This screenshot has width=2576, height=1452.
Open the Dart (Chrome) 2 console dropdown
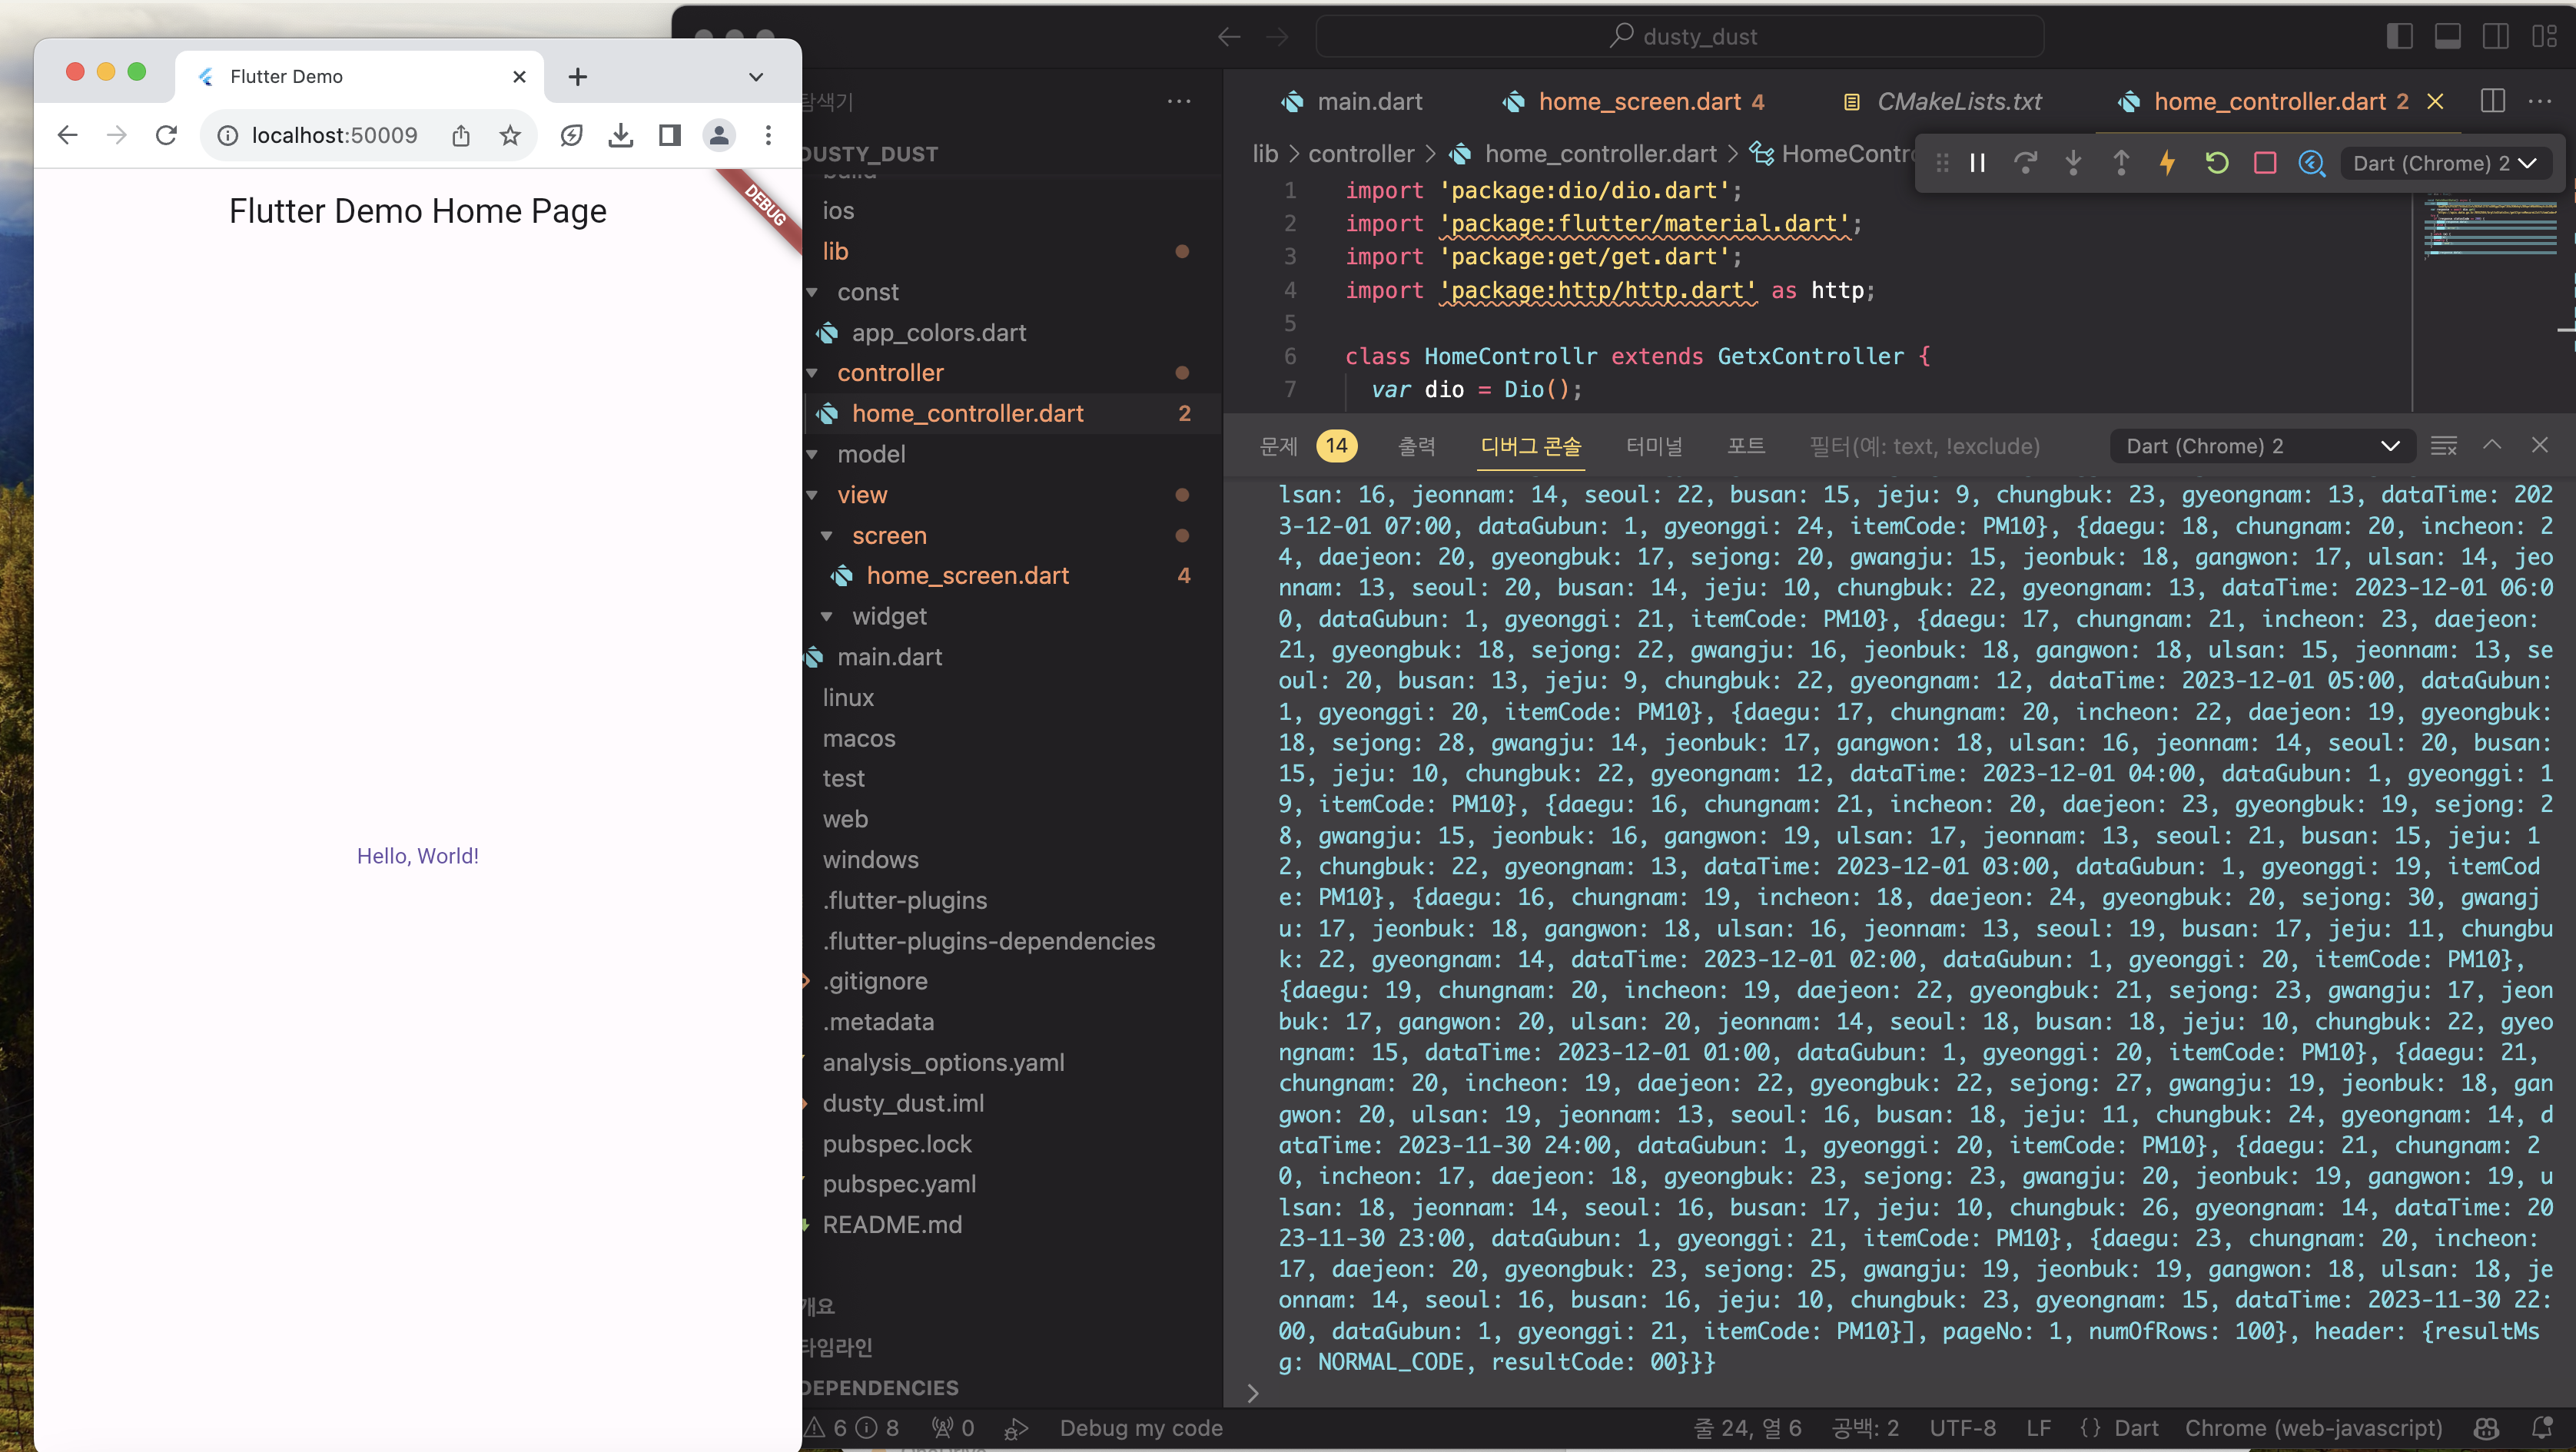2262,446
